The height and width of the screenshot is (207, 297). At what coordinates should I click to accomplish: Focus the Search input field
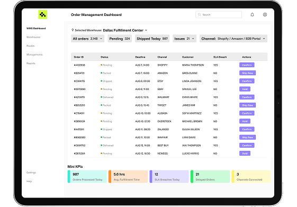(219, 15)
